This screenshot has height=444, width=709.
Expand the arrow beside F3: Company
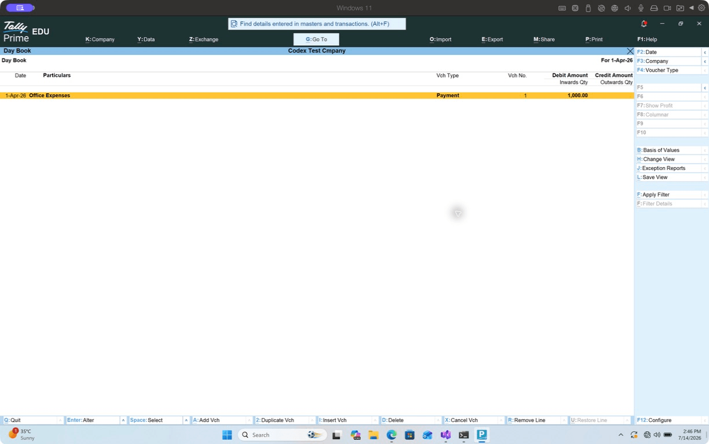705,61
